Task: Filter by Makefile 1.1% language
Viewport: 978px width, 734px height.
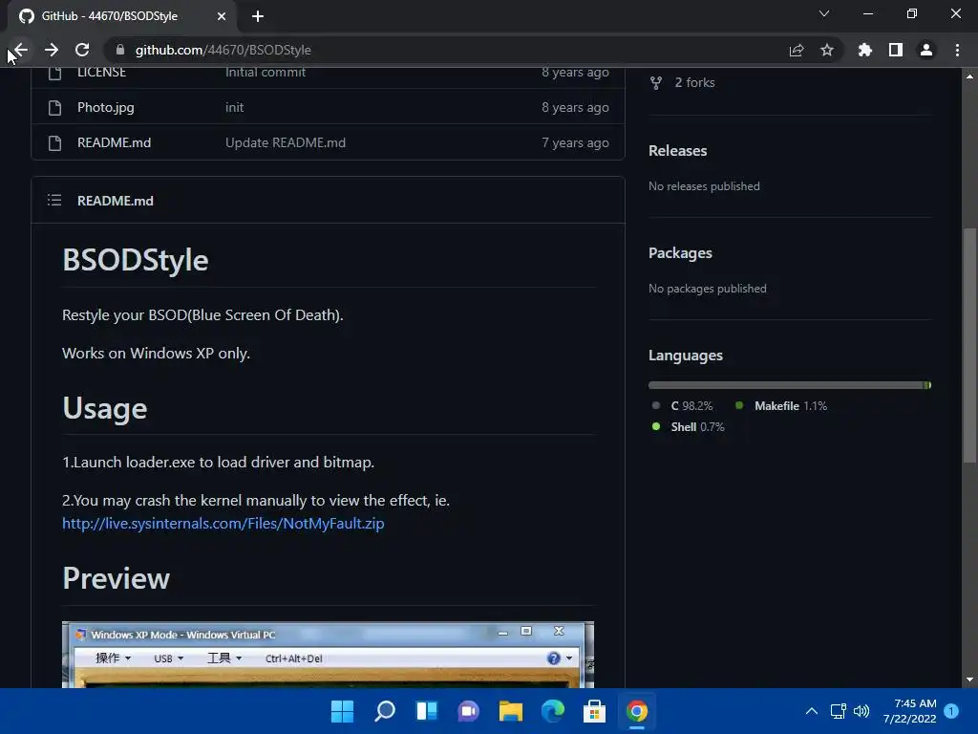Action: pos(791,406)
